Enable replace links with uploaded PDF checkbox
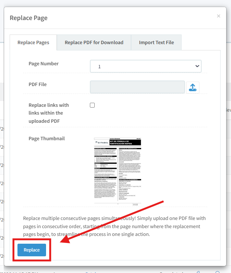 pyautogui.click(x=92, y=105)
